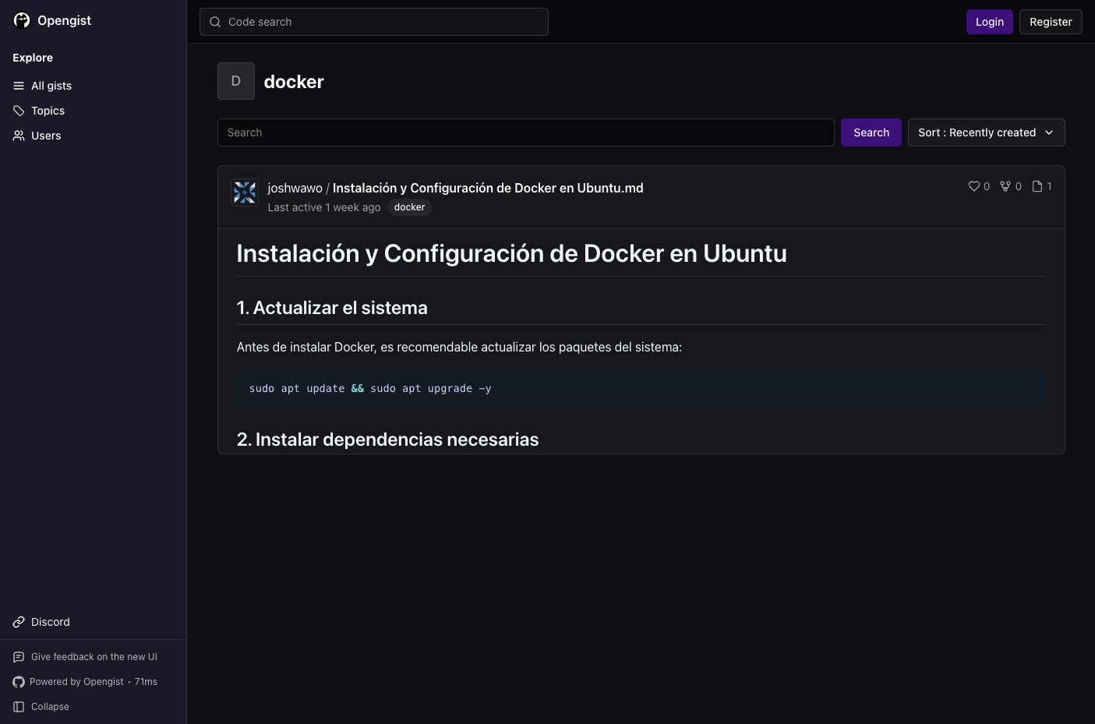
Task: Click the docker topic tag
Action: [x=409, y=207]
